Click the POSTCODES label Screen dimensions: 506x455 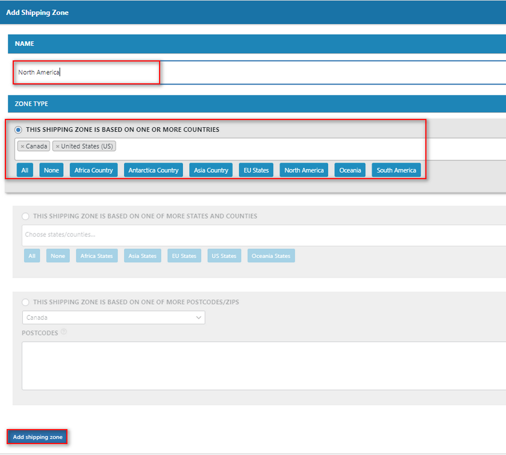[x=40, y=333]
